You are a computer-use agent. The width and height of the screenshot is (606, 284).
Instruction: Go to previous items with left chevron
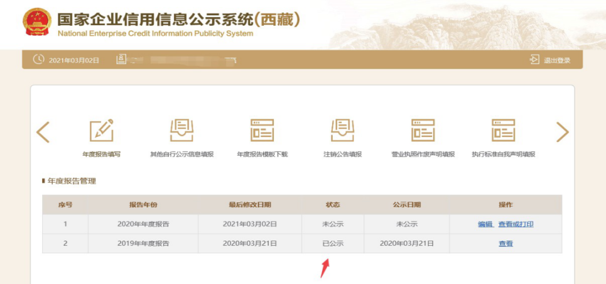pyautogui.click(x=43, y=132)
